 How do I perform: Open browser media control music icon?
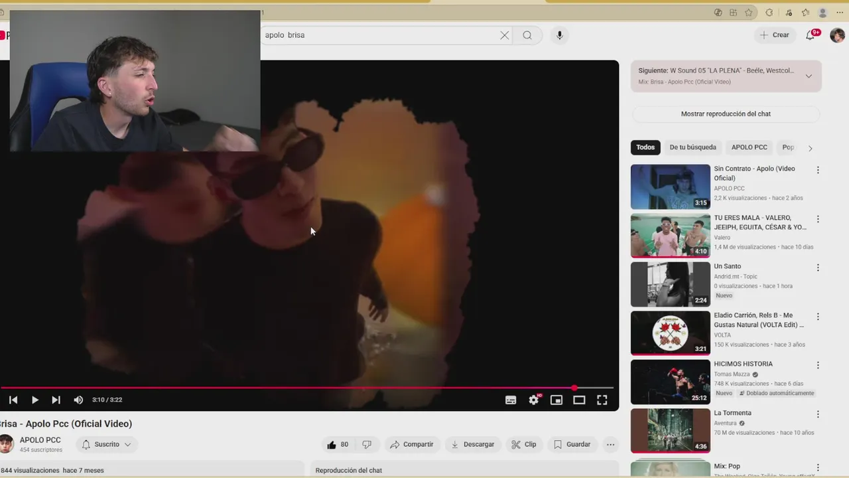coord(789,12)
